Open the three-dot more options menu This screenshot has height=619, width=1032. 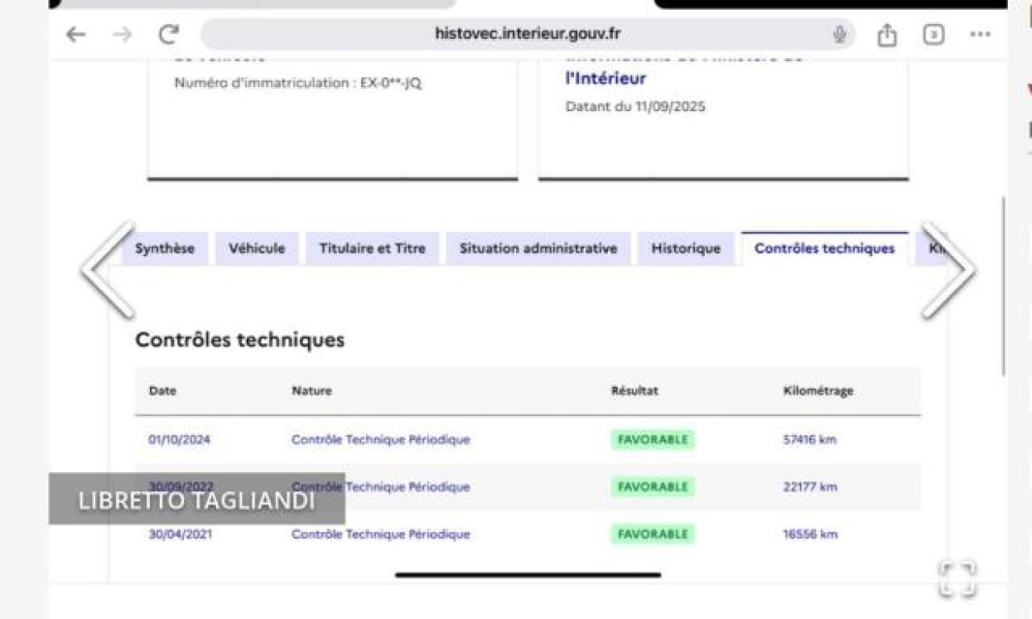click(x=980, y=34)
